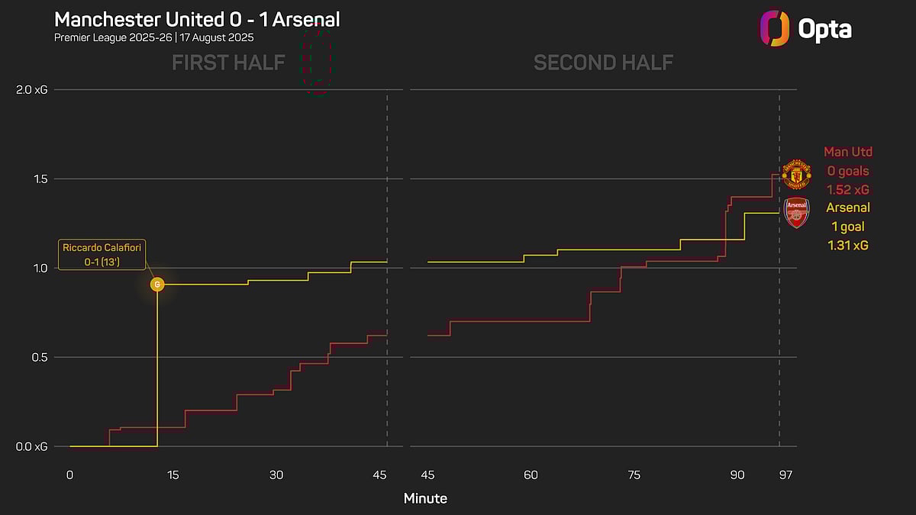Image resolution: width=916 pixels, height=515 pixels.
Task: Click the SECOND HALF heading
Action: 603,63
